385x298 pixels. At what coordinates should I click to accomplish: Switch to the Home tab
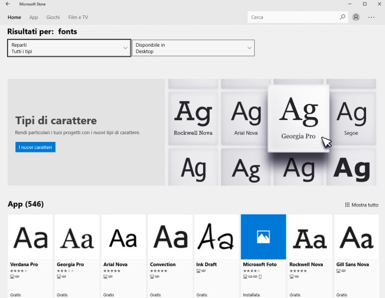click(x=14, y=17)
